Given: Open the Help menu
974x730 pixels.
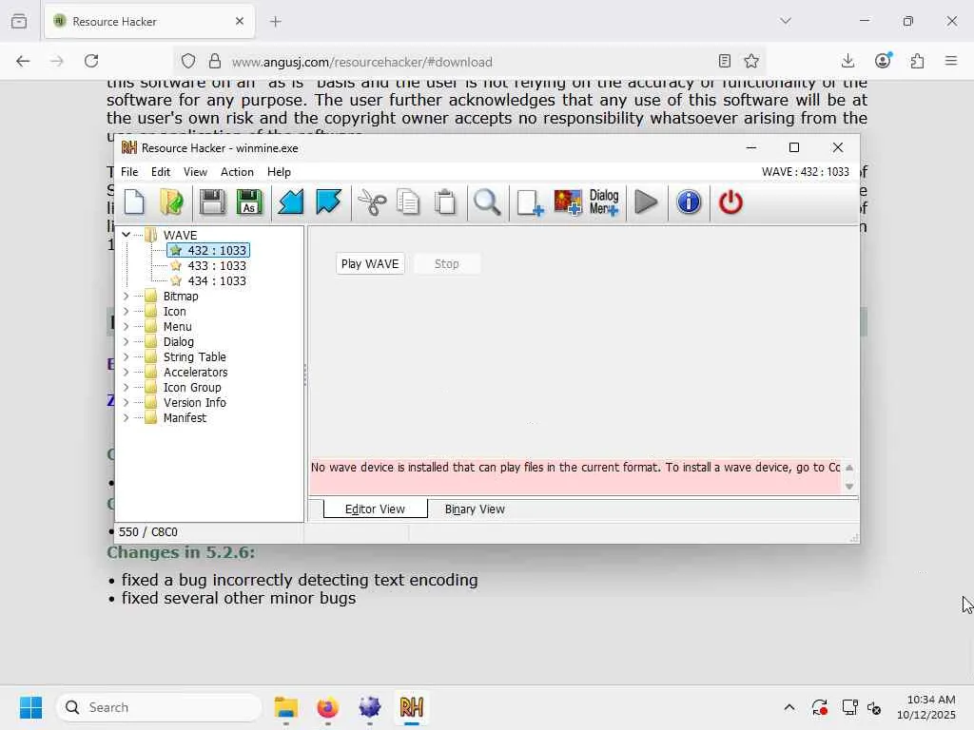Looking at the screenshot, I should tap(279, 172).
